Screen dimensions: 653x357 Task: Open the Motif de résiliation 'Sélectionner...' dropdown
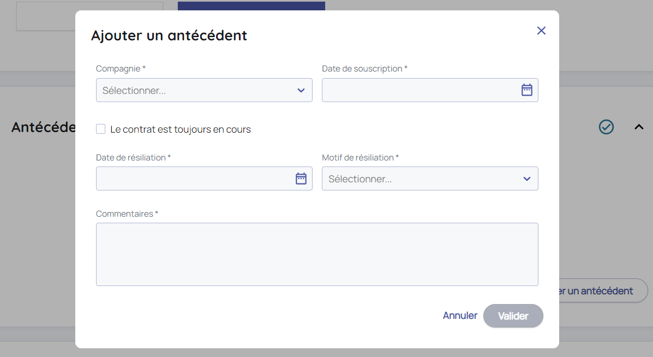(x=420, y=178)
